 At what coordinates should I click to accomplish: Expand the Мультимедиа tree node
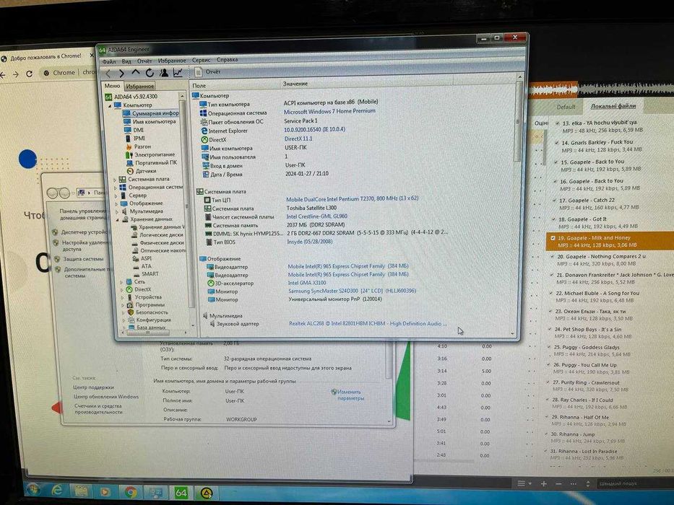coord(116,211)
